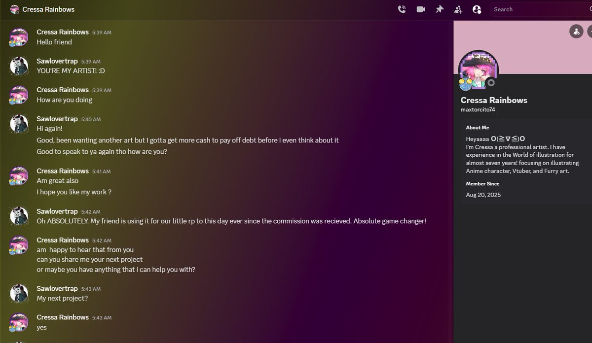Click the small avatar in the chat title bar

pos(15,9)
